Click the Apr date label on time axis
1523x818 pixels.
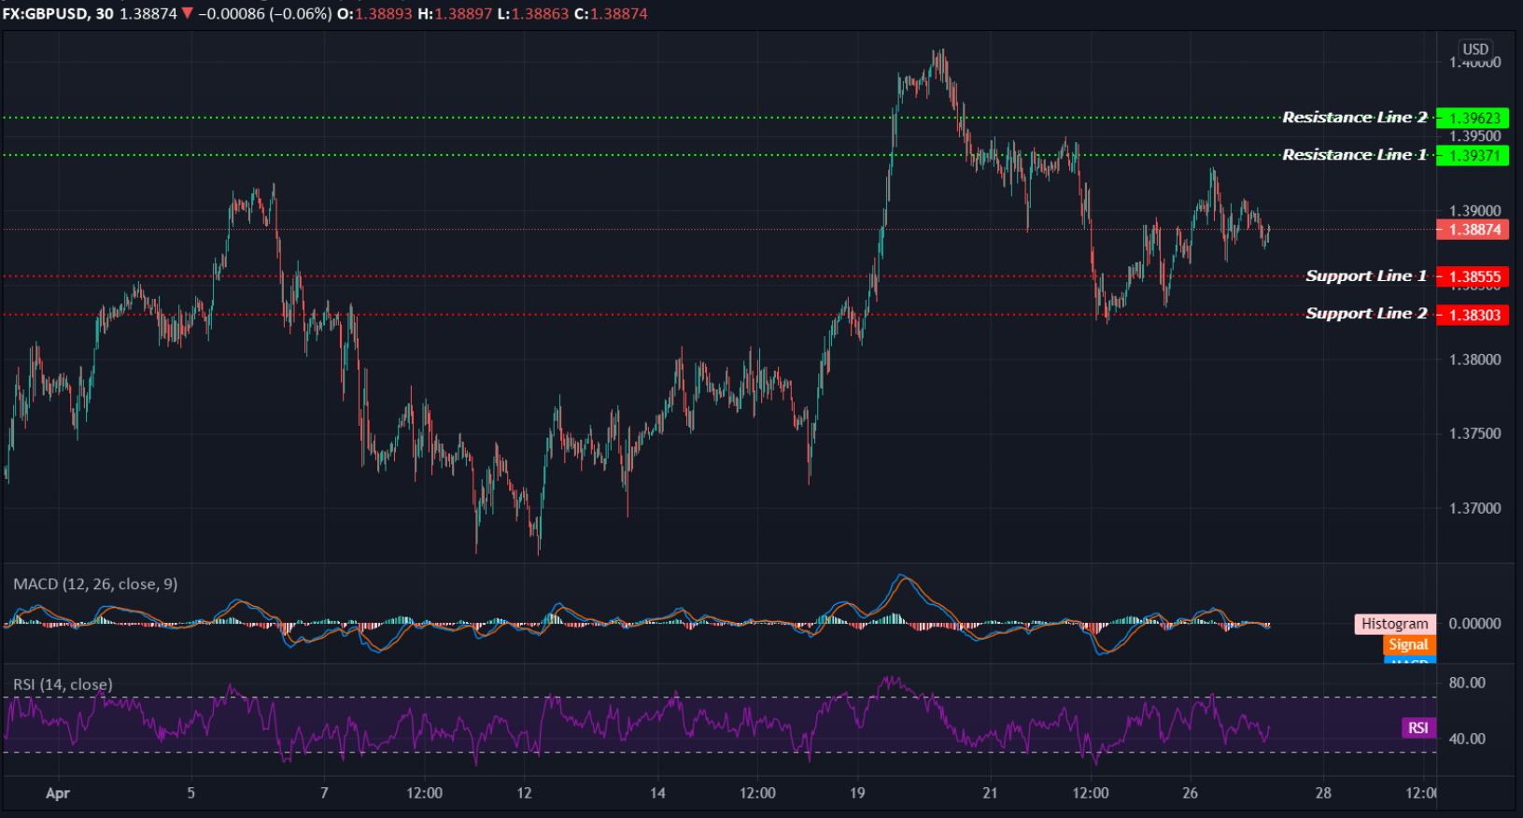(58, 794)
